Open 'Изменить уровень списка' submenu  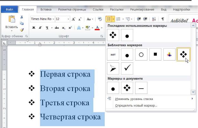click(x=151, y=99)
